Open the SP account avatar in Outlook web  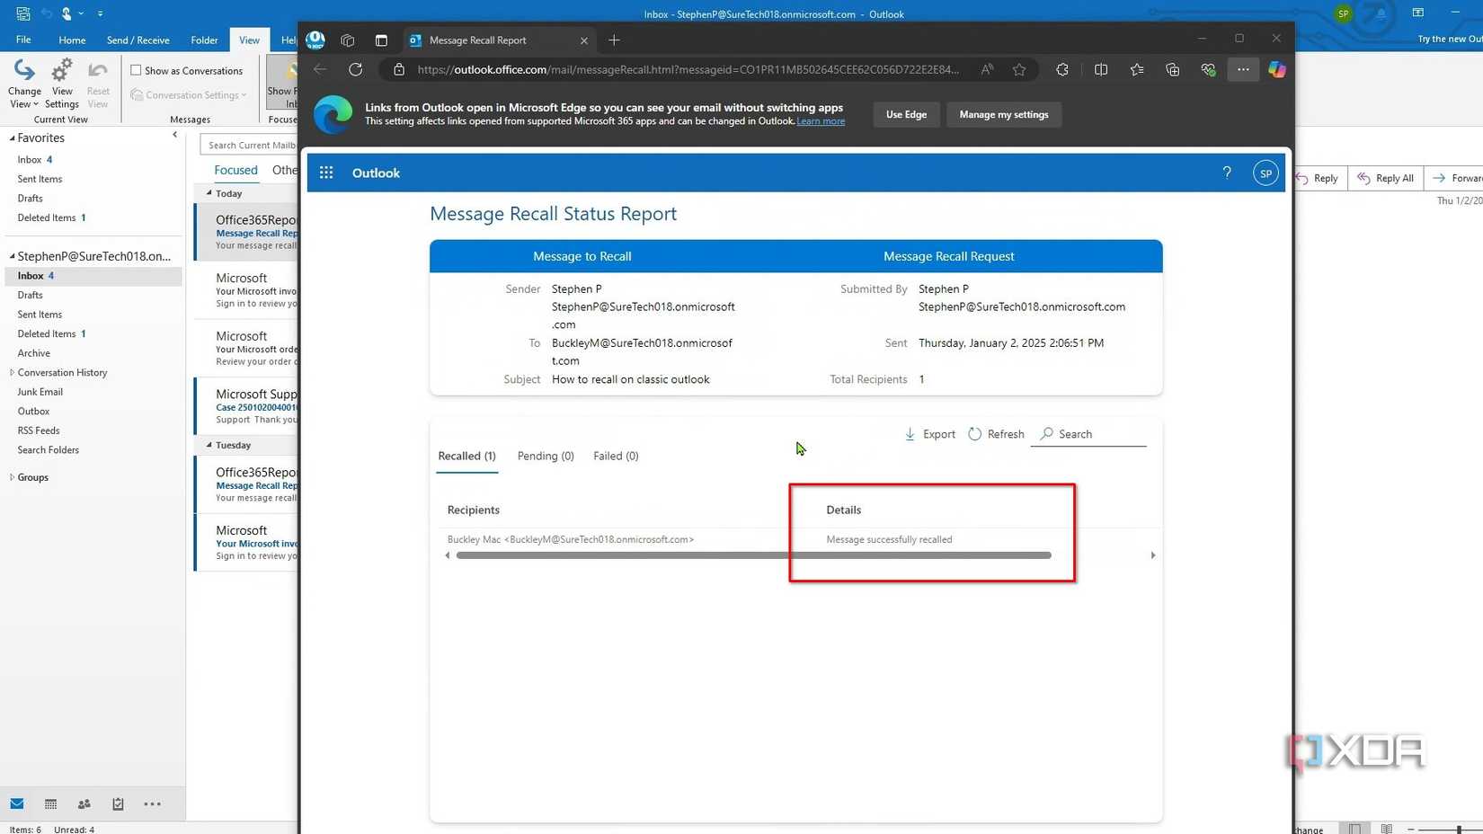pyautogui.click(x=1265, y=173)
